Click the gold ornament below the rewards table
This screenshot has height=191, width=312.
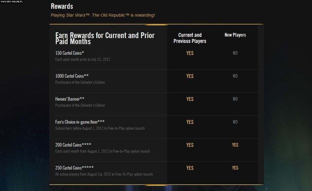coord(156,185)
